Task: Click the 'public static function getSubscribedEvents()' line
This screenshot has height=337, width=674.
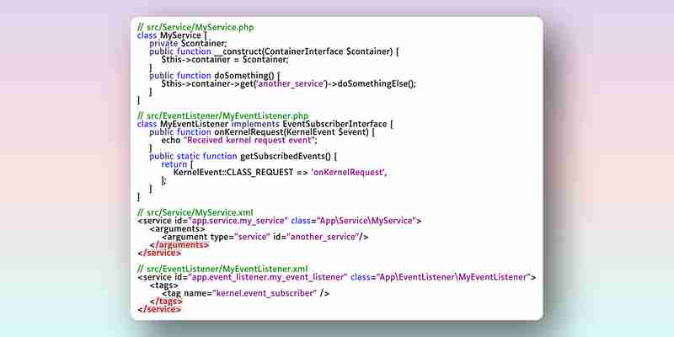Action: [243, 156]
